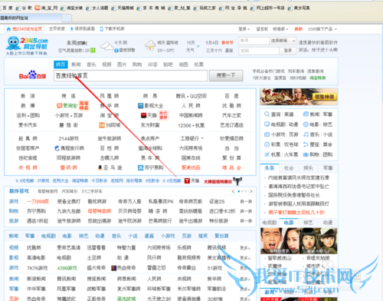383x301 pixels.
Task: Open the 淘宝特卖 green link near search
Action: [318, 78]
